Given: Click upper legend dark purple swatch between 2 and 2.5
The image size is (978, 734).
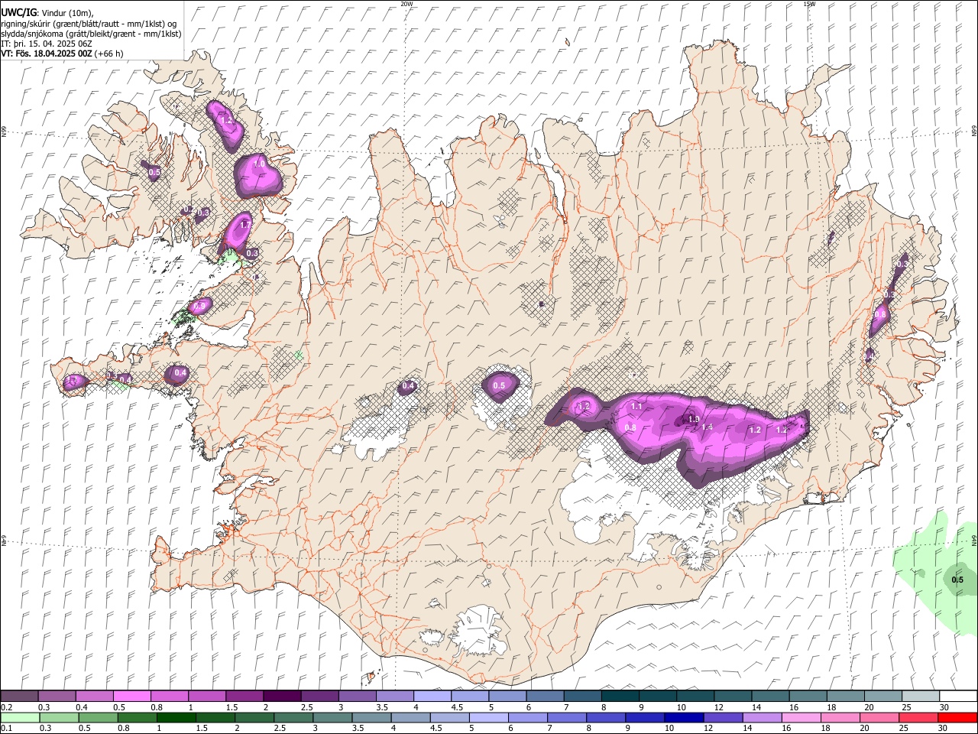Looking at the screenshot, I should tap(281, 697).
